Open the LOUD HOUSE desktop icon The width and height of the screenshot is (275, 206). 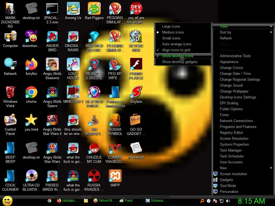[73, 69]
